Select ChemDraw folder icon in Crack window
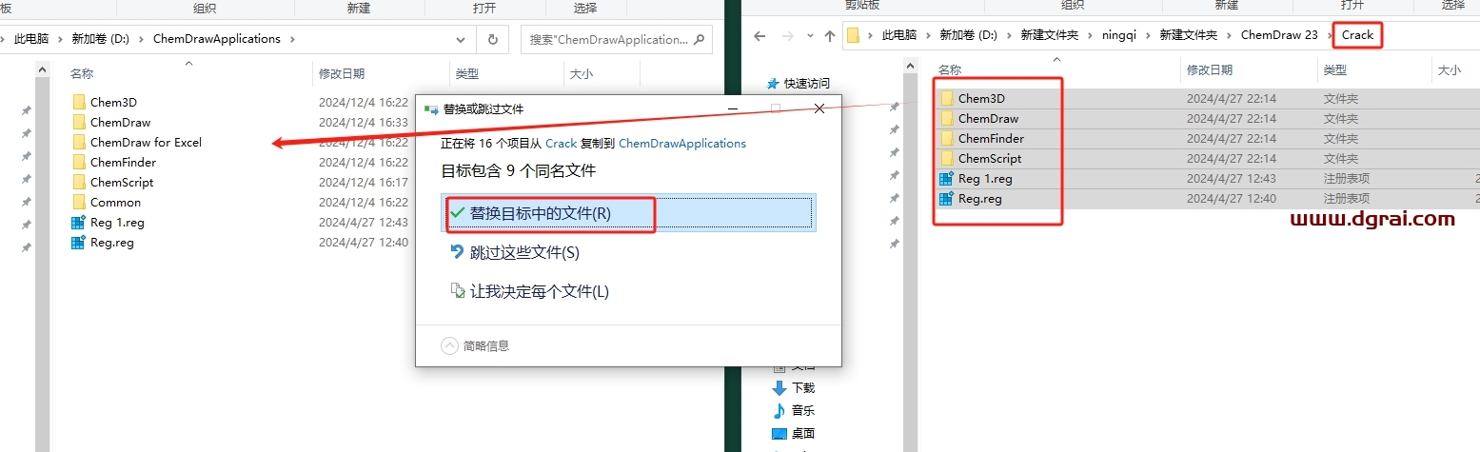 click(947, 118)
